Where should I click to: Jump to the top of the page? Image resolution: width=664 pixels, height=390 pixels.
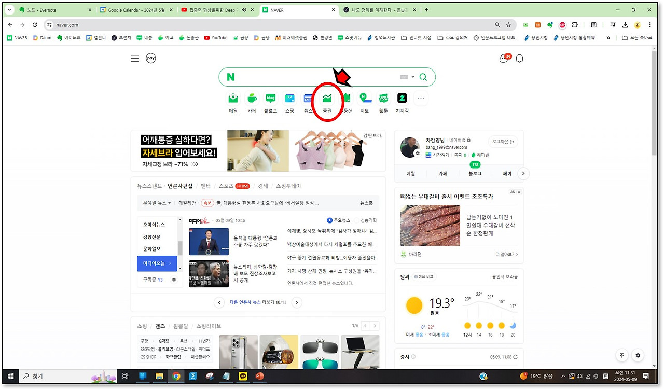pos(622,355)
